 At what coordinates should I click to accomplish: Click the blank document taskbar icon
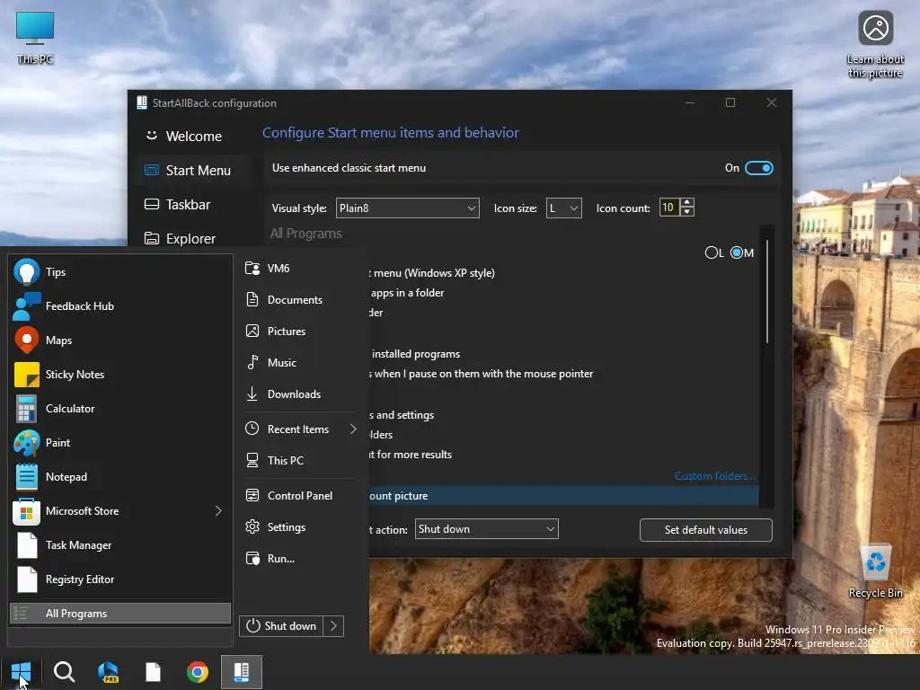153,672
